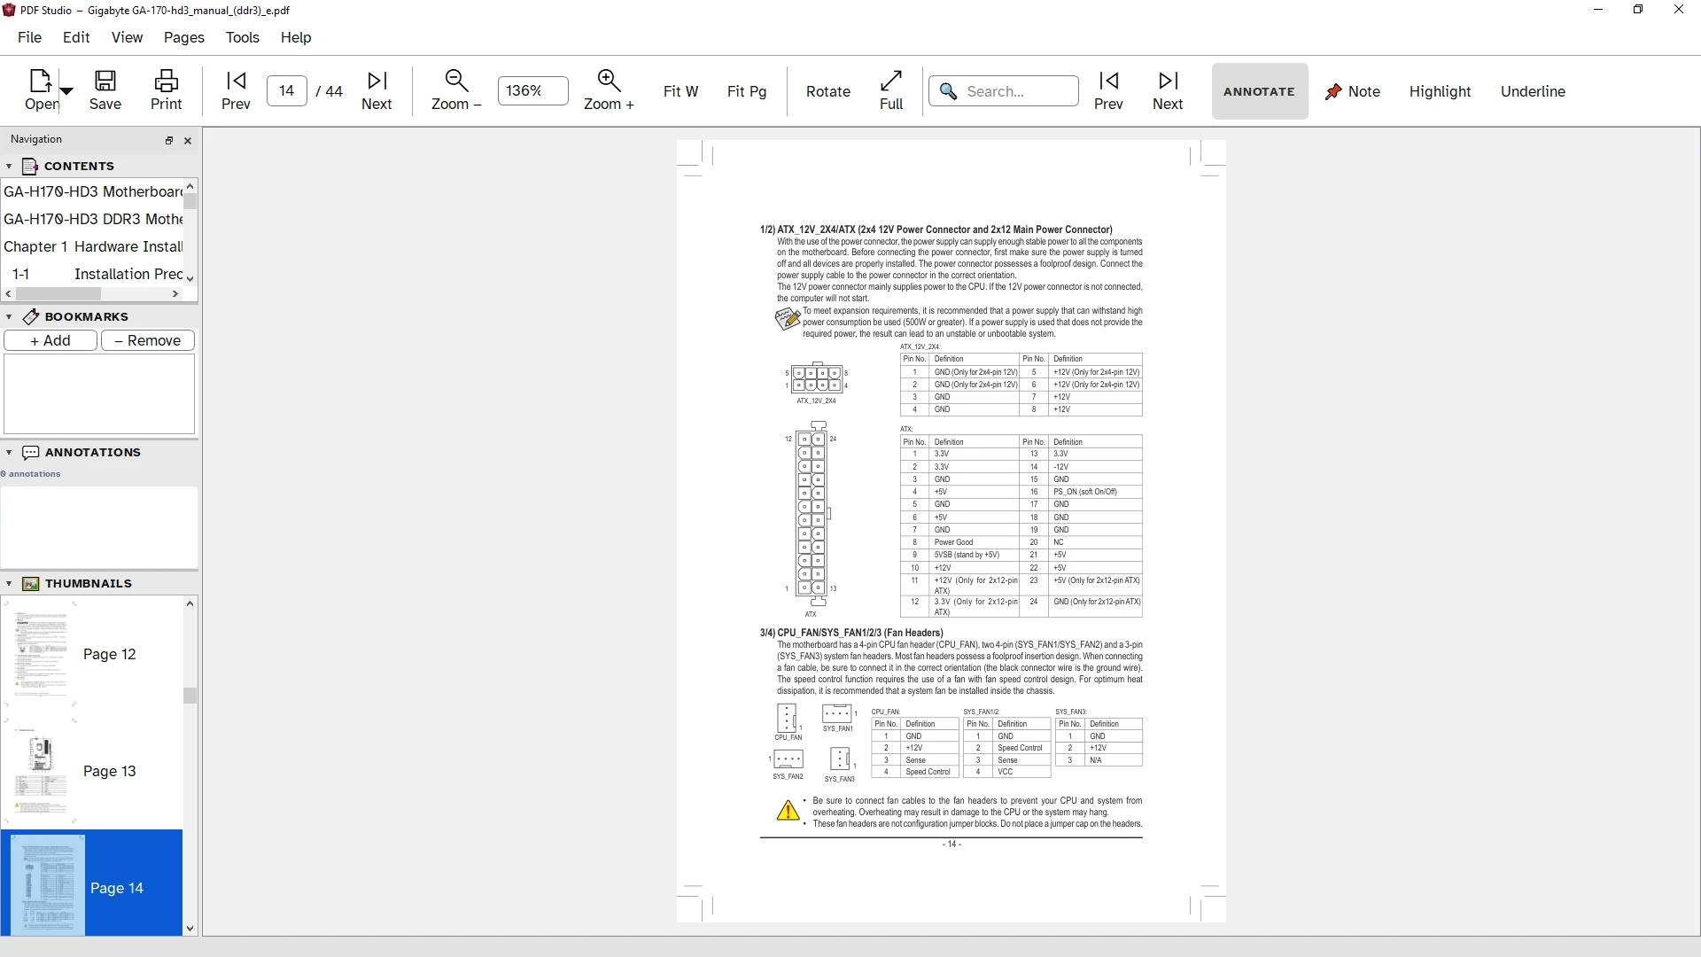Click the empty bookmarks list box

(x=99, y=394)
